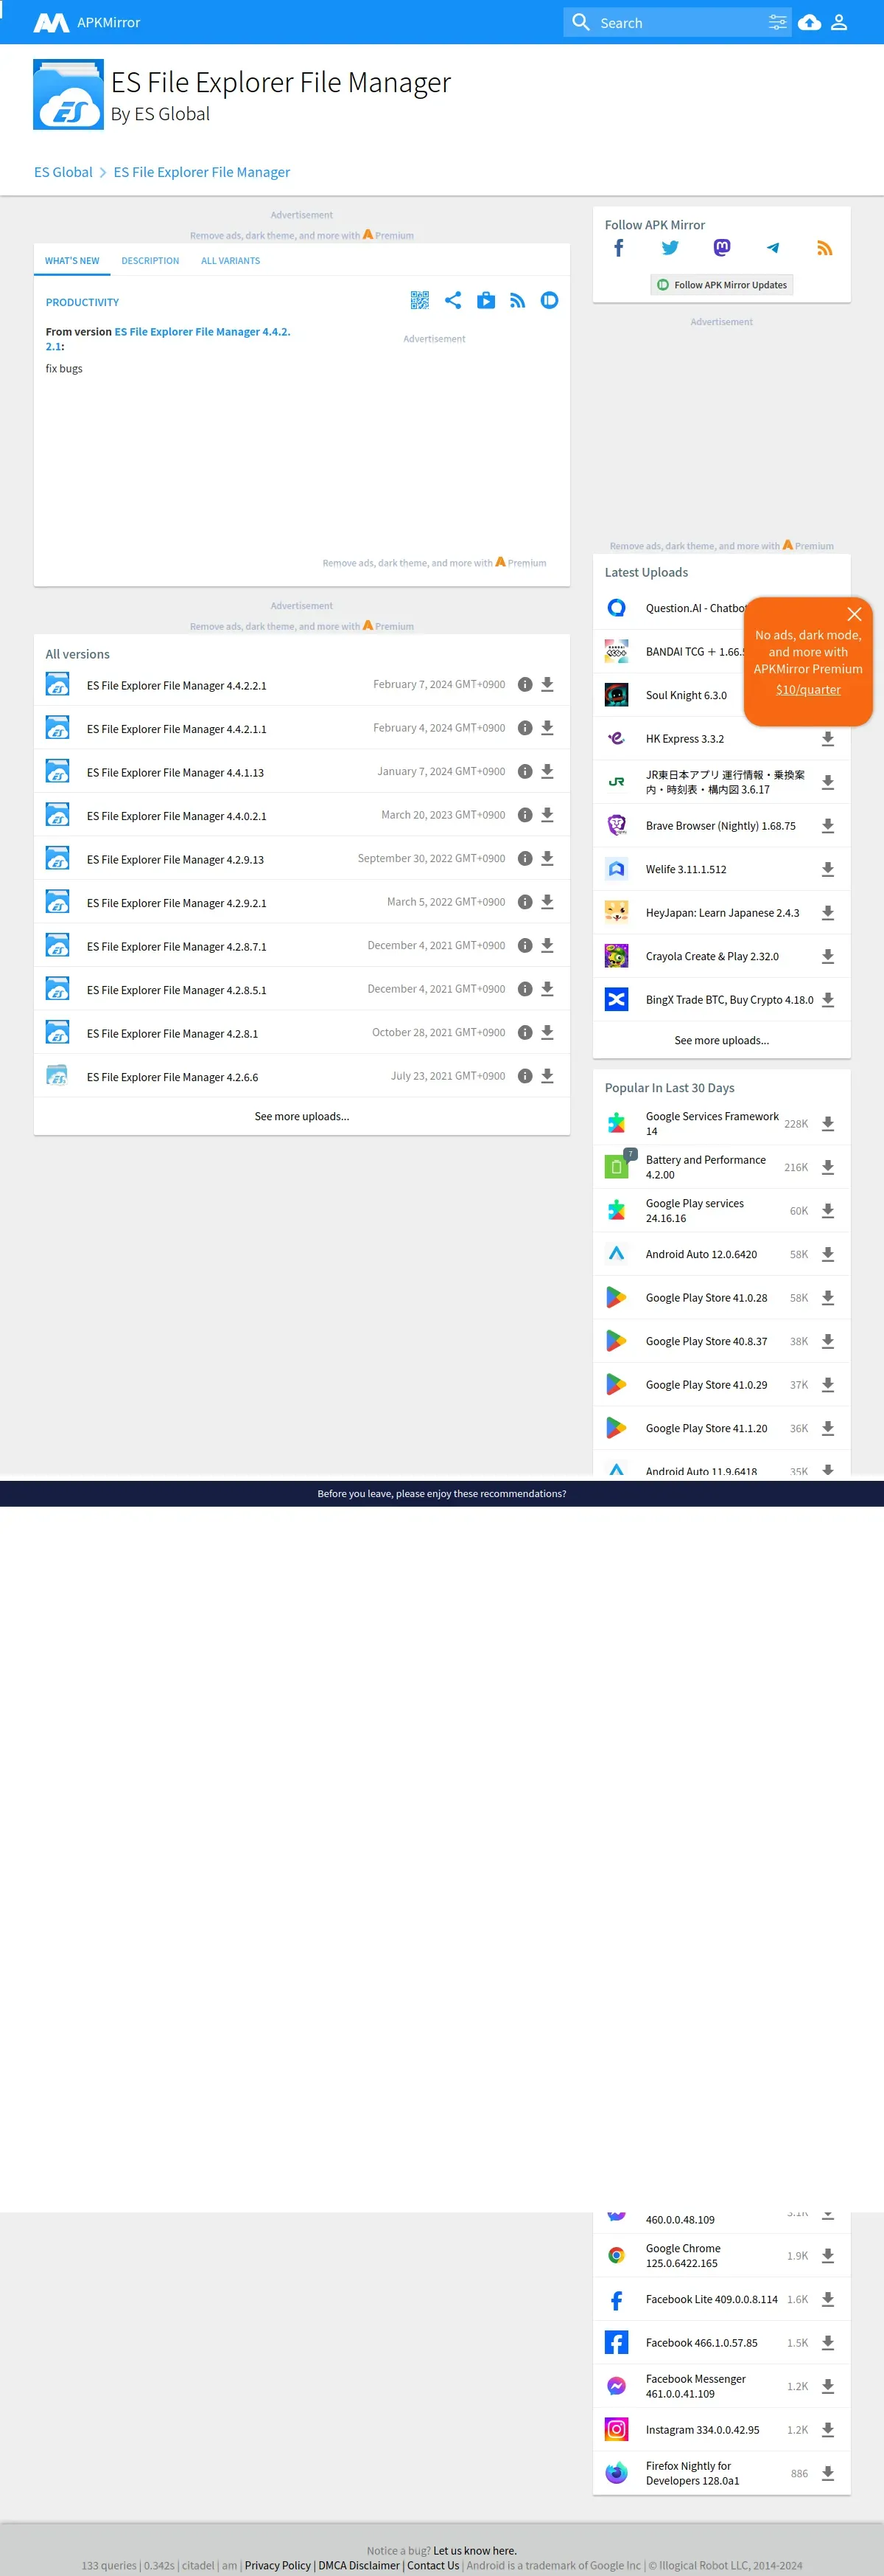Image resolution: width=884 pixels, height=2576 pixels.
Task: Show info for version 4.4.0.2.1
Action: pyautogui.click(x=525, y=815)
